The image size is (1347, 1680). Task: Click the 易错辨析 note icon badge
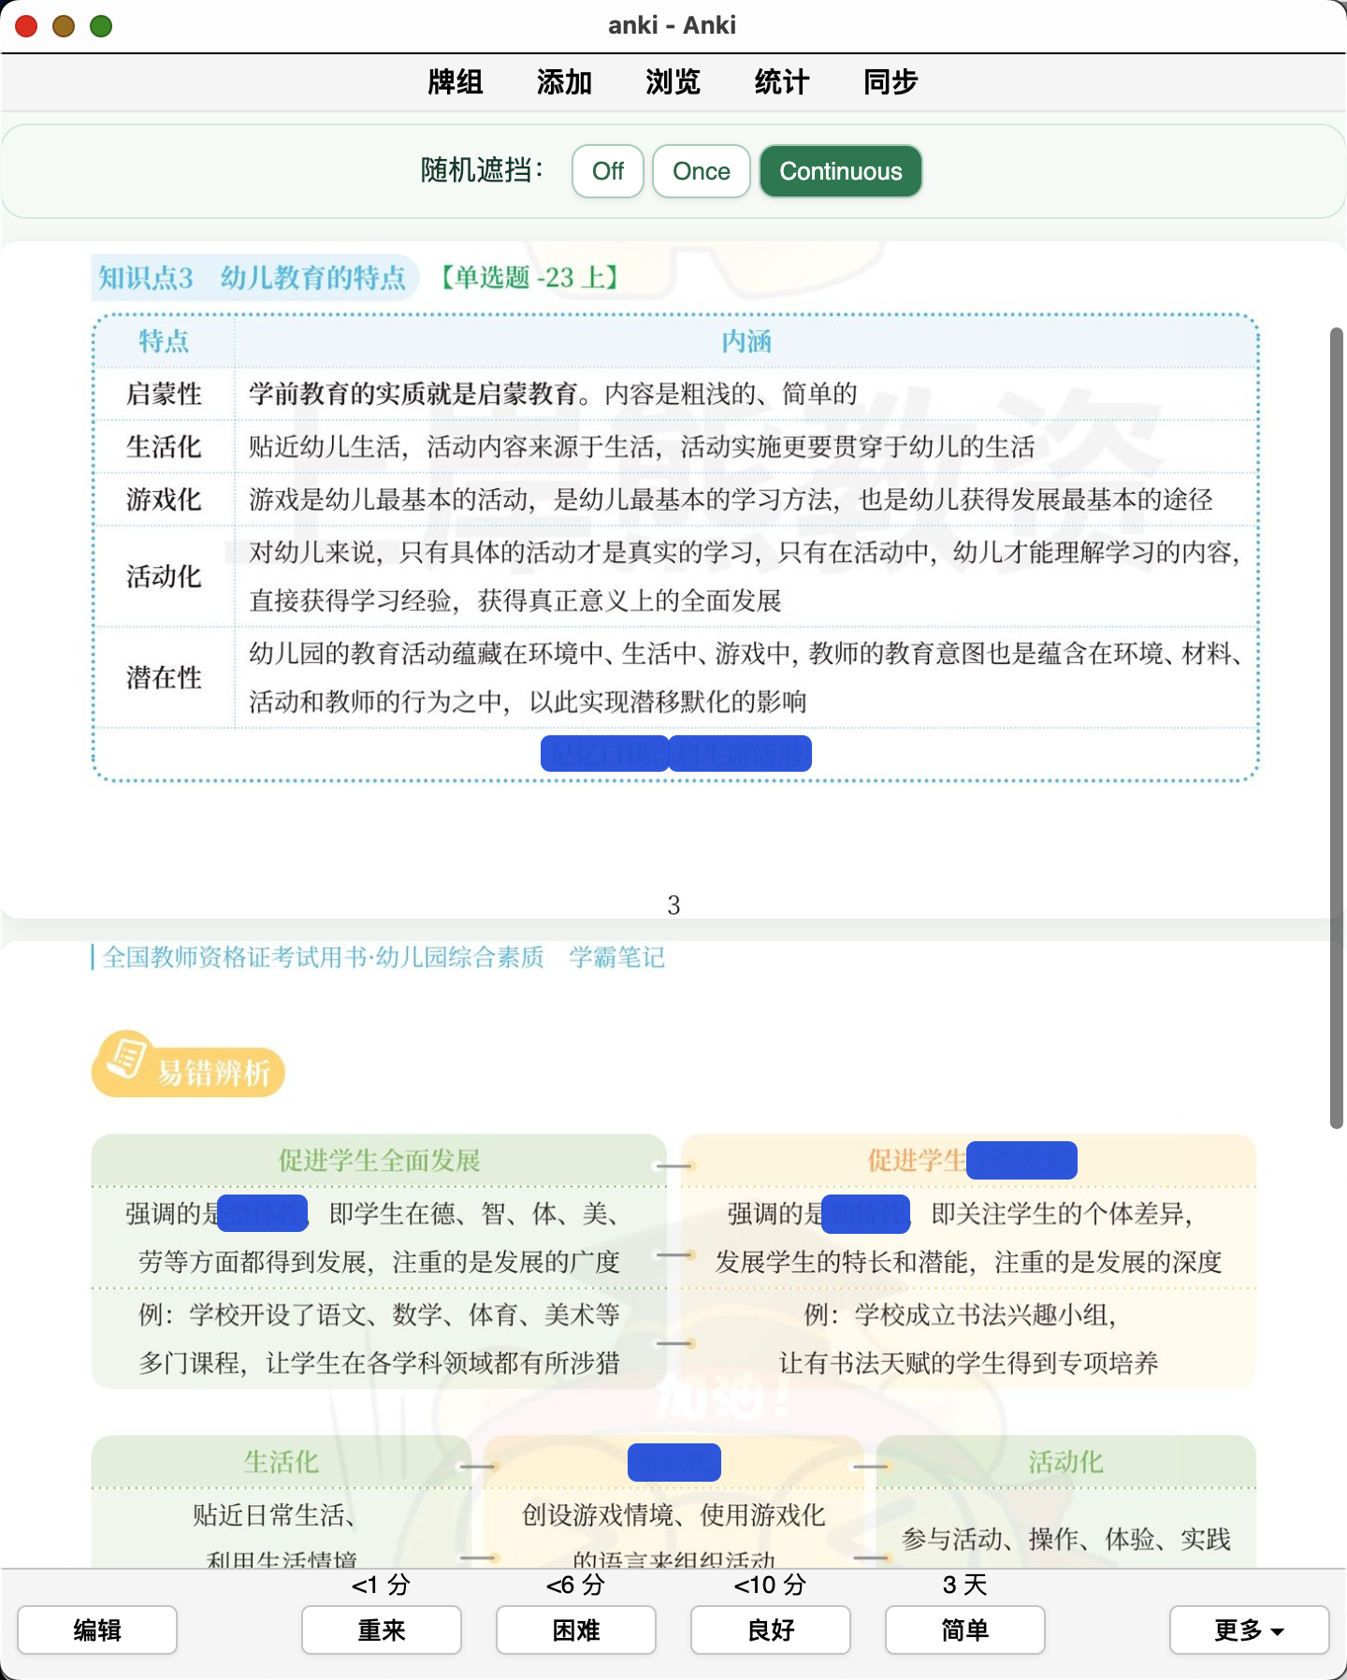coord(188,1065)
